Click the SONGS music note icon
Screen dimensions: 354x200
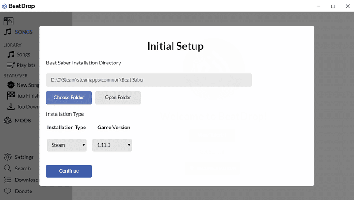click(x=8, y=32)
